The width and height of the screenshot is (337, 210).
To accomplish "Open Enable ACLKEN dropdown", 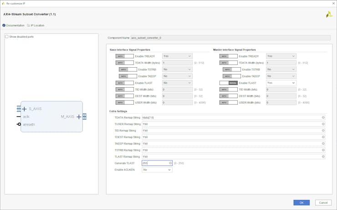I will click(x=157, y=170).
